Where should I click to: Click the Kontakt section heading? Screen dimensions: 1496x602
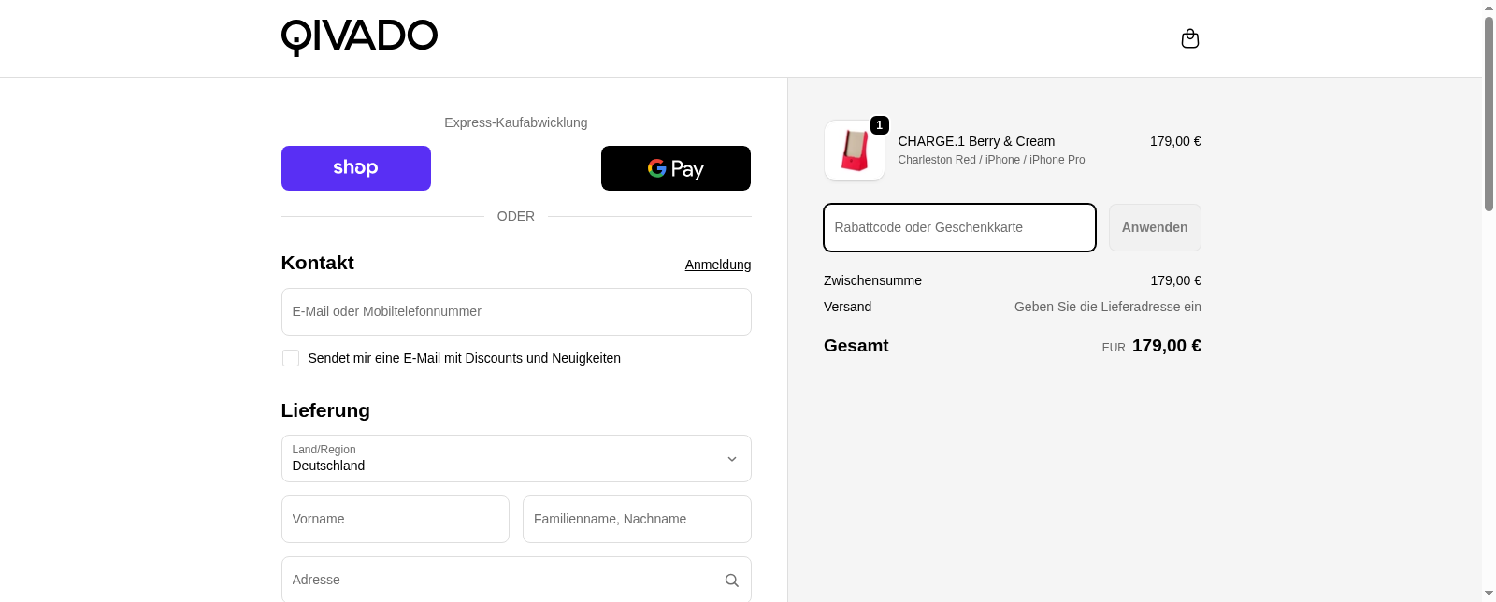click(318, 263)
